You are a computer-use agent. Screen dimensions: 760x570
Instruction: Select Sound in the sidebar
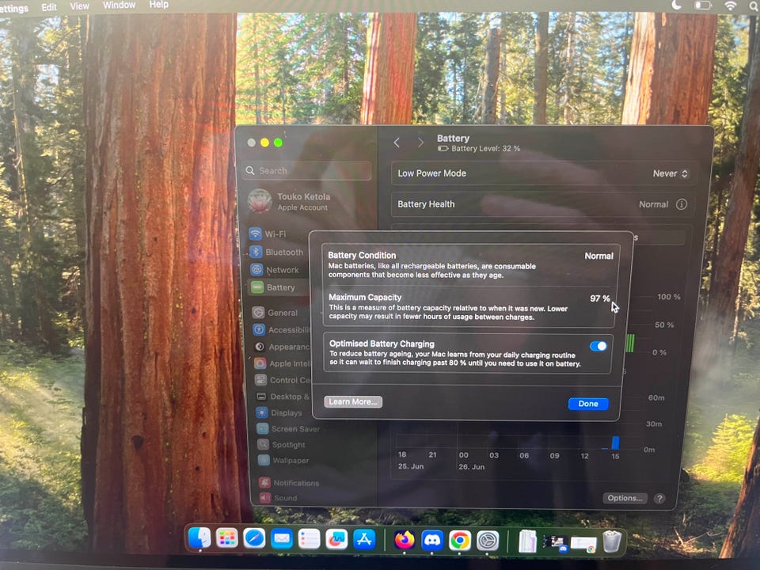pos(279,498)
